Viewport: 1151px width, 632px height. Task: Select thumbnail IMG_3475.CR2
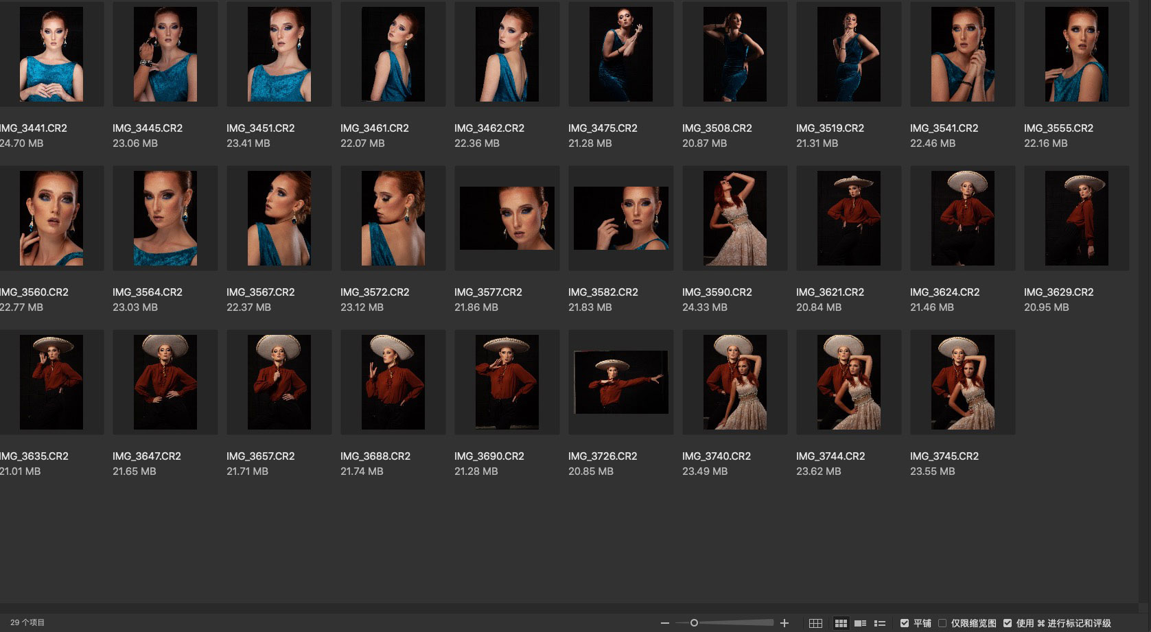620,54
